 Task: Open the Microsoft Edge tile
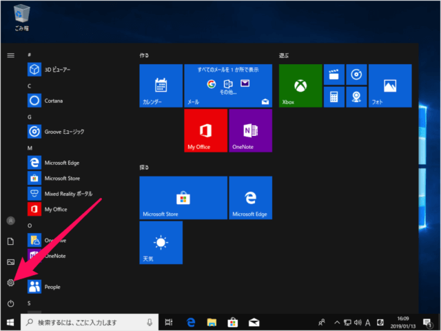pyautogui.click(x=251, y=198)
